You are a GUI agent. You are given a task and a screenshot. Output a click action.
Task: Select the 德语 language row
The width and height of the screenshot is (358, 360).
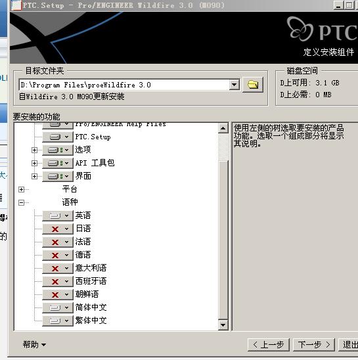click(83, 255)
